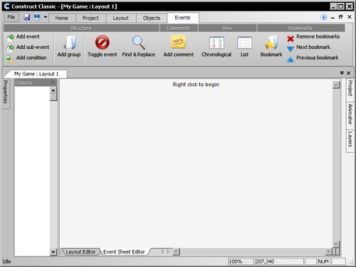
Task: Click the Add event icon
Action: pyautogui.click(x=11, y=37)
